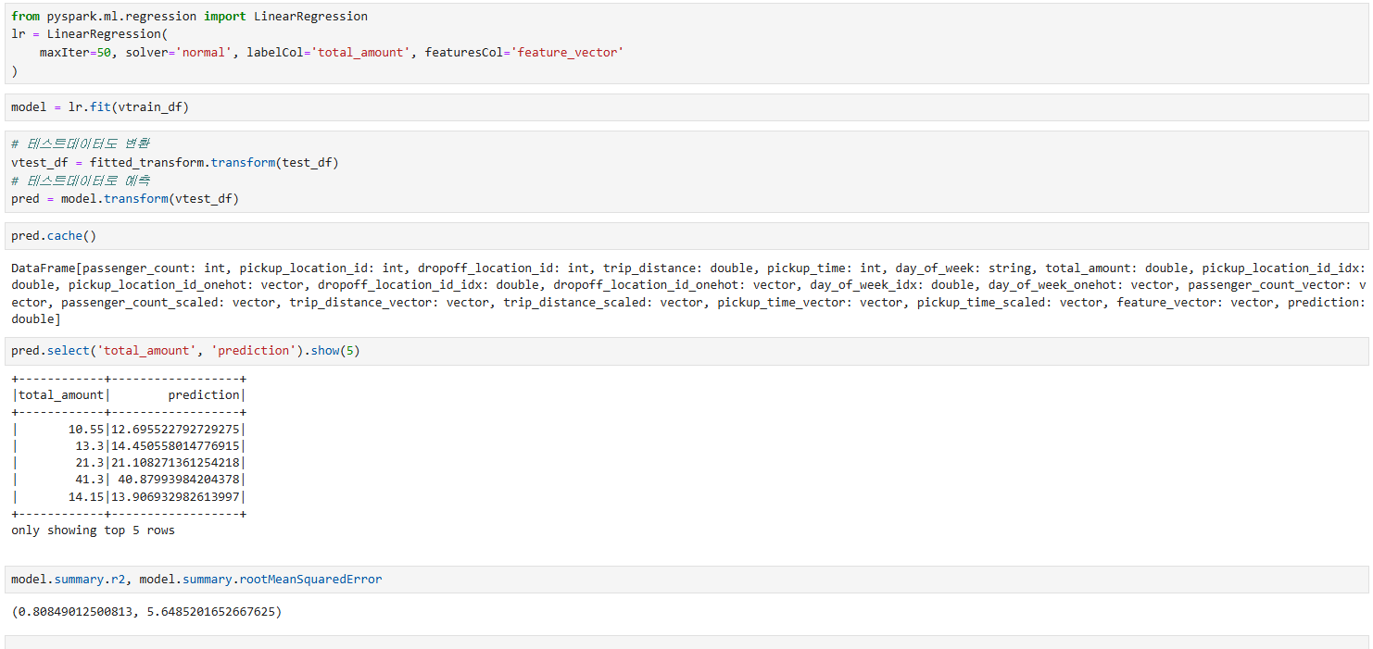Click the total_amount value 13.3
Viewport: 1373px width, 649px height.
[x=90, y=445]
